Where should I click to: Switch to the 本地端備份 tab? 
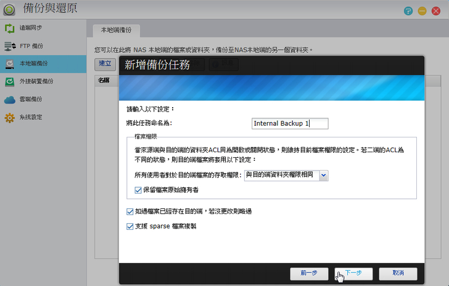coord(117,29)
